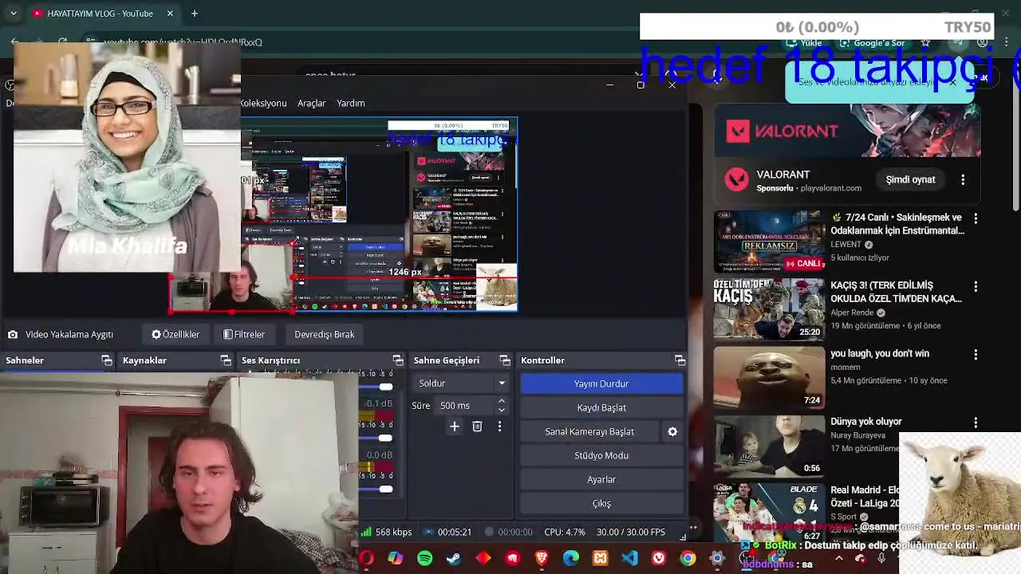
Task: Delete transition using the trash icon
Action: tap(477, 427)
